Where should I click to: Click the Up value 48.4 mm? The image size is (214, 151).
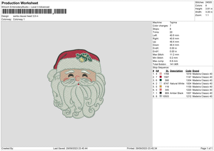[x=174, y=42]
